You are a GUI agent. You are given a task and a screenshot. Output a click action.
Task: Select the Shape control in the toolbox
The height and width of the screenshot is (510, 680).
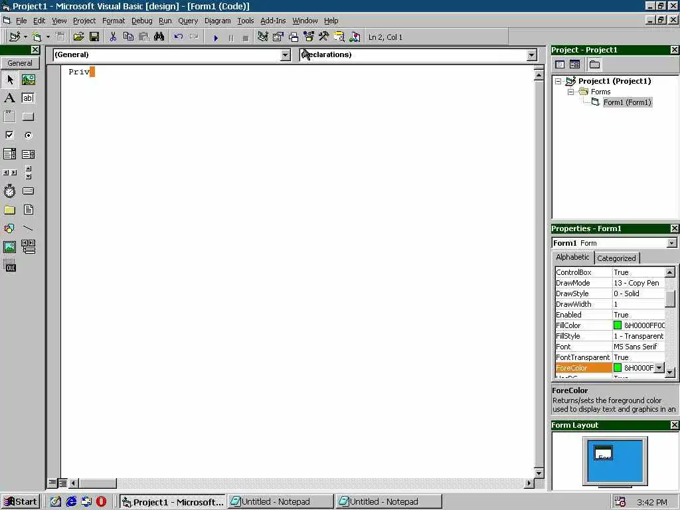coord(9,228)
